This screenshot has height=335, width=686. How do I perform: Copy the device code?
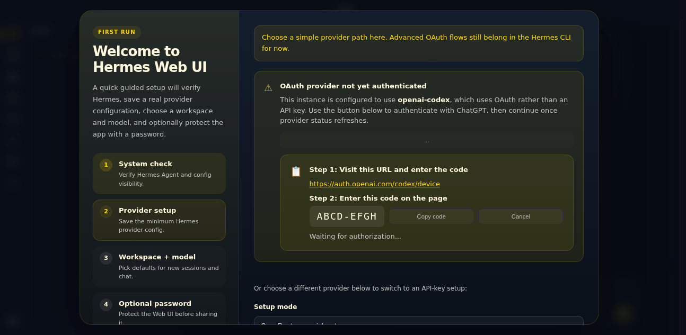pyautogui.click(x=431, y=216)
